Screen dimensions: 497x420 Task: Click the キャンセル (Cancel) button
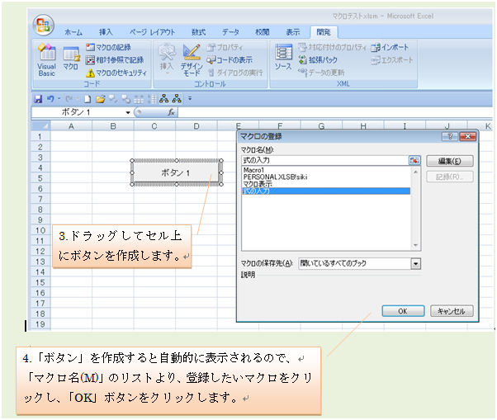pos(452,311)
